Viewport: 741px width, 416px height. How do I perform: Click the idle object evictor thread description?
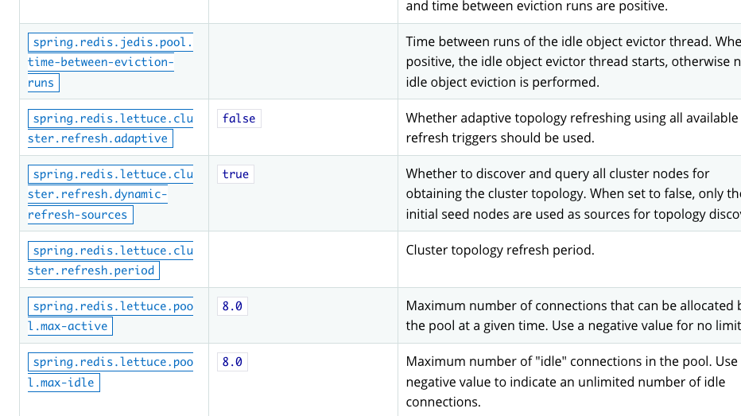[x=573, y=61]
